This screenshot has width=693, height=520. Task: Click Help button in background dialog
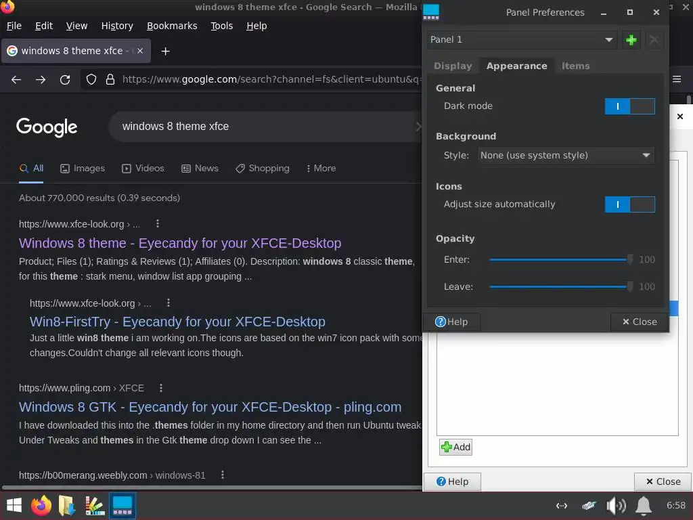pos(452,481)
